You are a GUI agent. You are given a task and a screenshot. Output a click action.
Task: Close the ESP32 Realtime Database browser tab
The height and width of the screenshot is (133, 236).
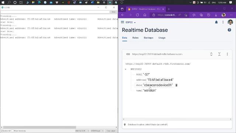click(x=163, y=9)
